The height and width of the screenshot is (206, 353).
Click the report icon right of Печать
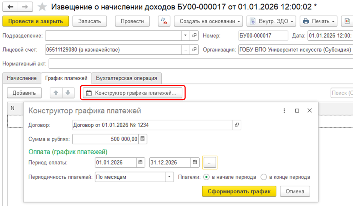pyautogui.click(x=347, y=21)
